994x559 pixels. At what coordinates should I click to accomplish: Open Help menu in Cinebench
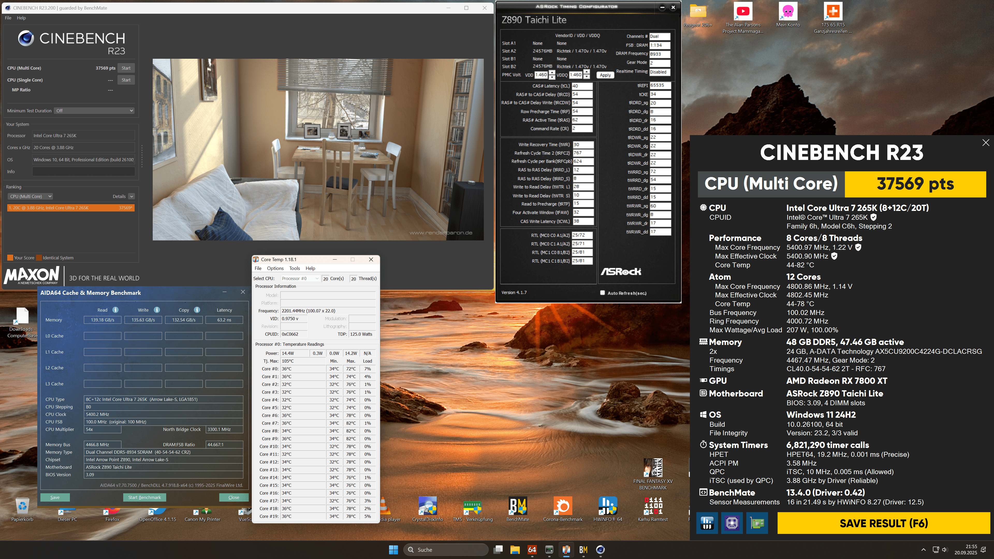point(21,18)
